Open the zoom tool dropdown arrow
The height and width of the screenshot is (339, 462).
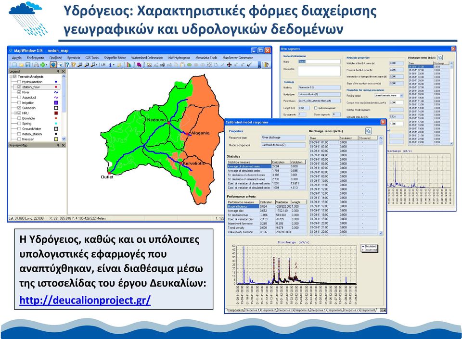point(97,65)
